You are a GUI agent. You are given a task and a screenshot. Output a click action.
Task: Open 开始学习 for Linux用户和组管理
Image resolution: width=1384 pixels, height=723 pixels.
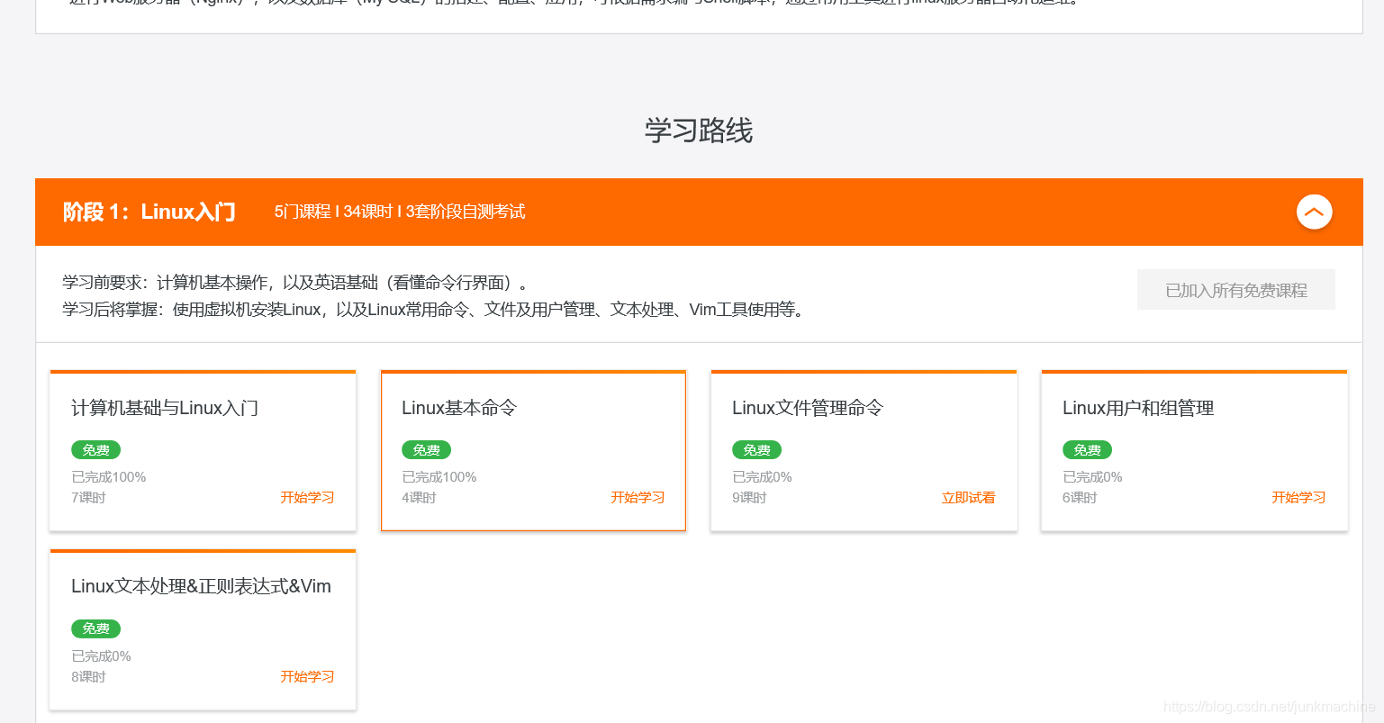click(x=1298, y=497)
